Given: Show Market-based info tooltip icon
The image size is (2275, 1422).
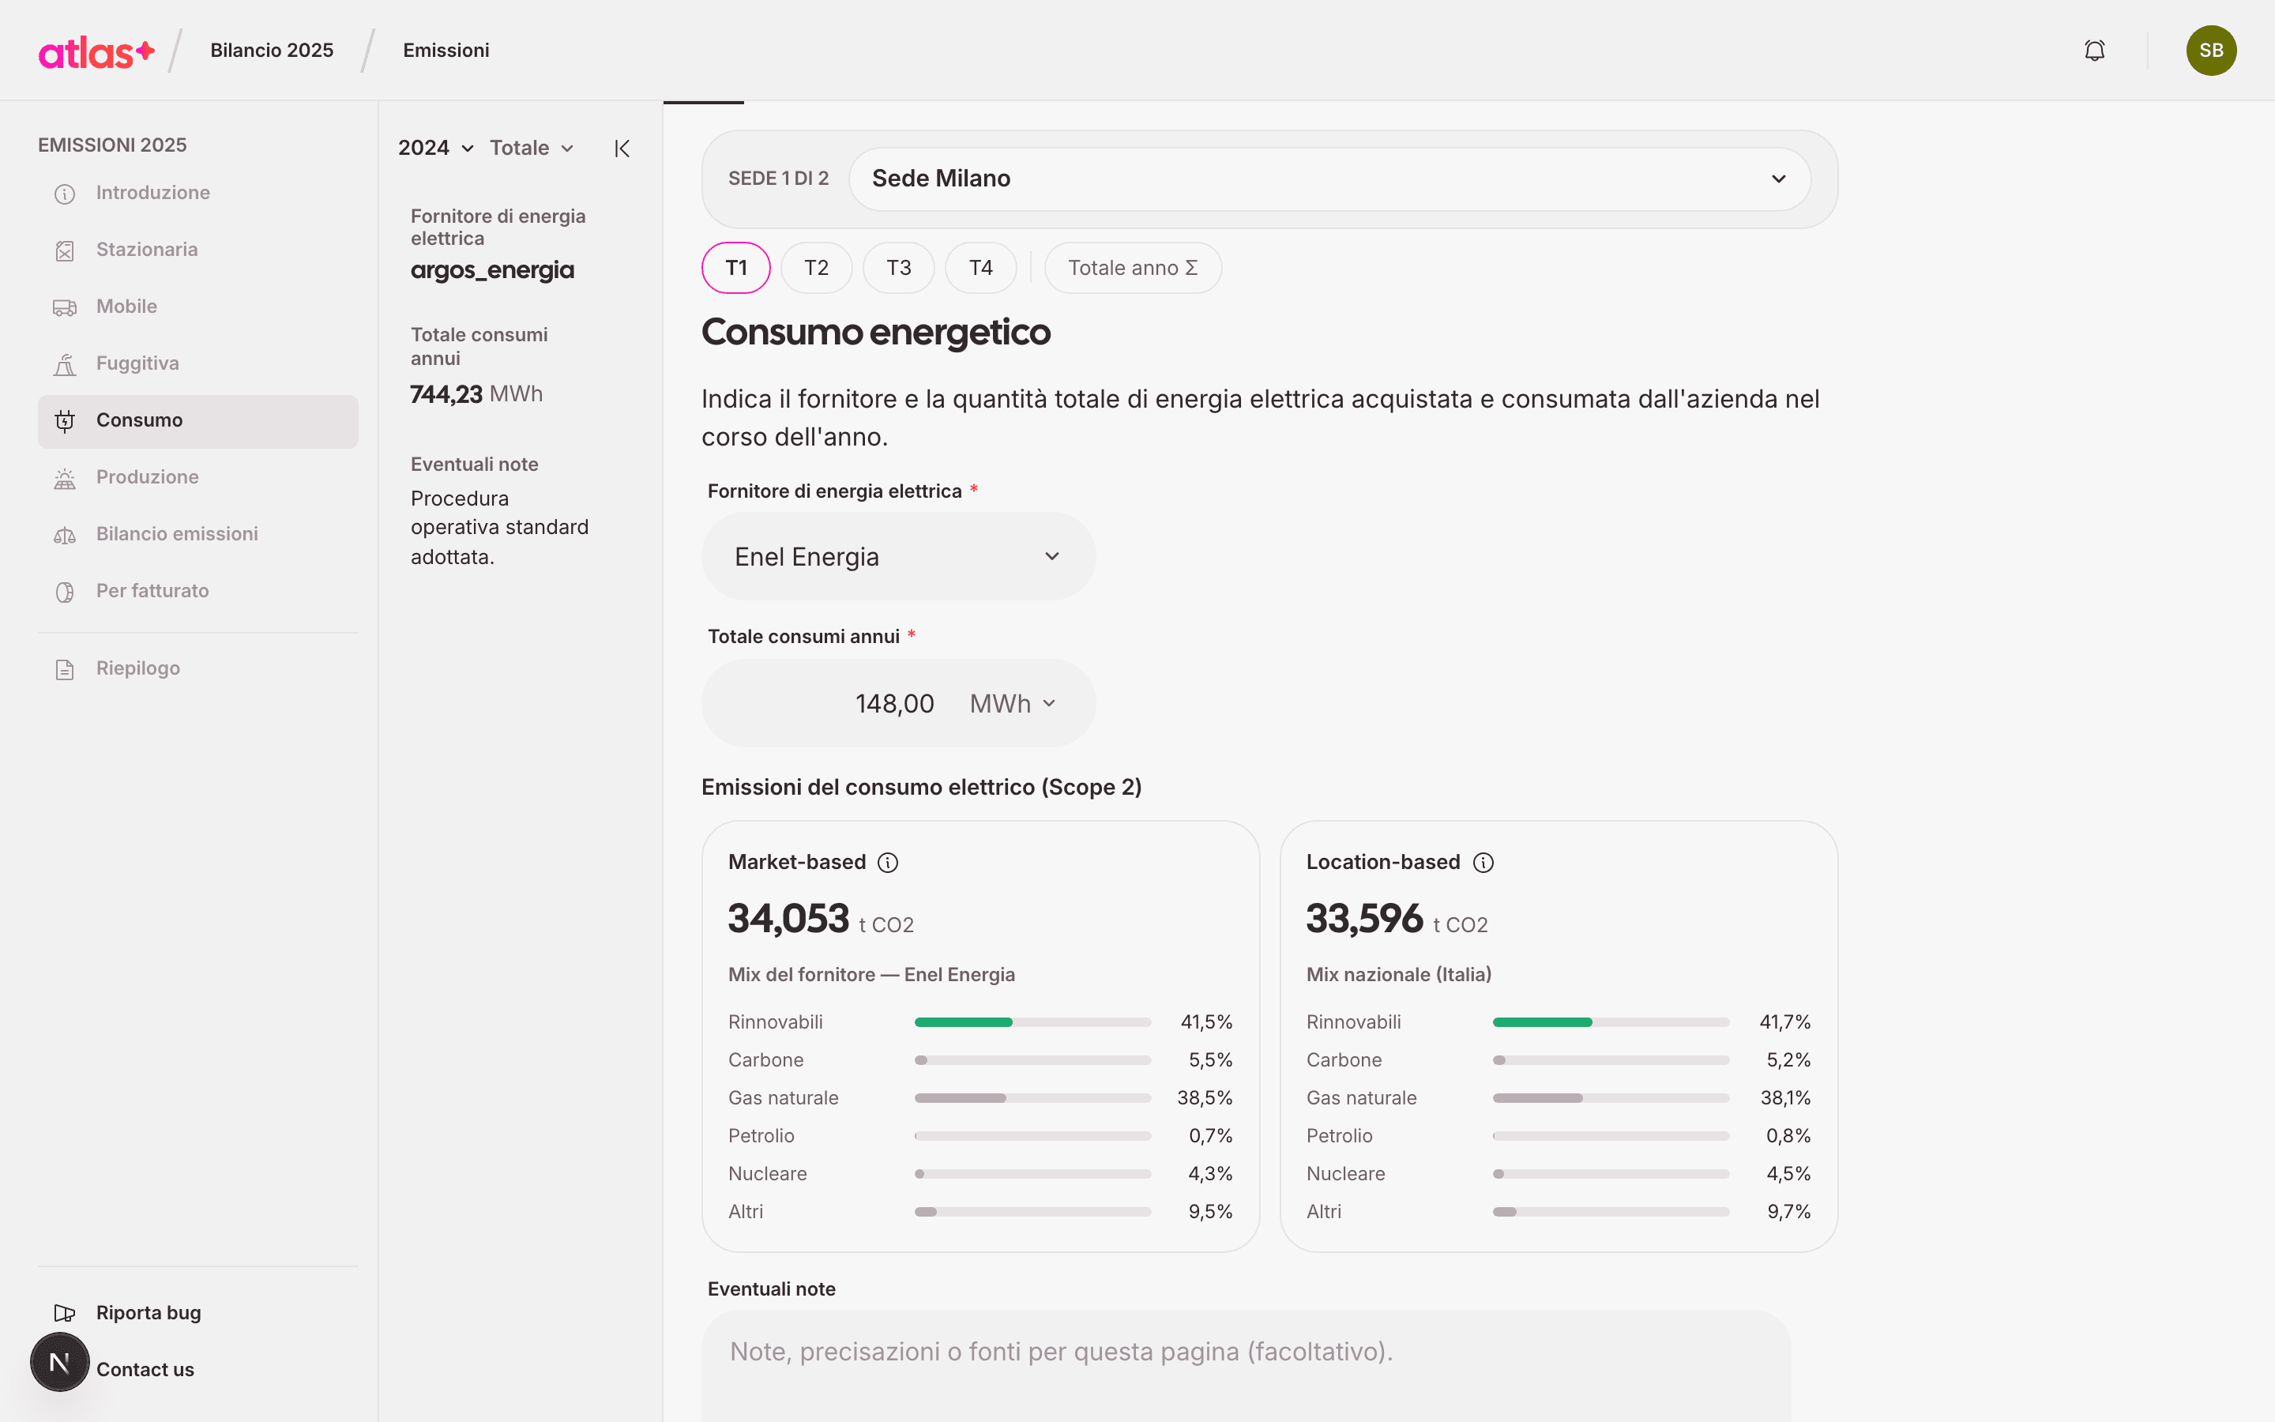Looking at the screenshot, I should [x=887, y=863].
